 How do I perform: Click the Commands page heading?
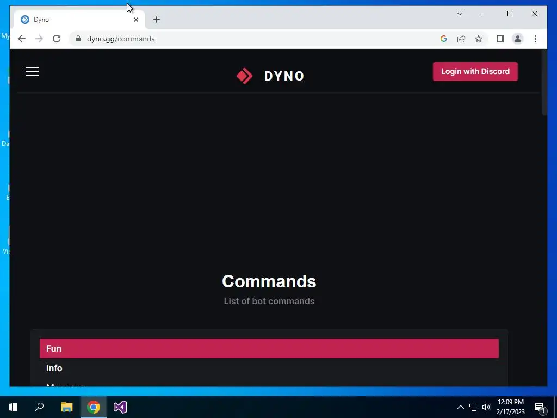pyautogui.click(x=269, y=281)
